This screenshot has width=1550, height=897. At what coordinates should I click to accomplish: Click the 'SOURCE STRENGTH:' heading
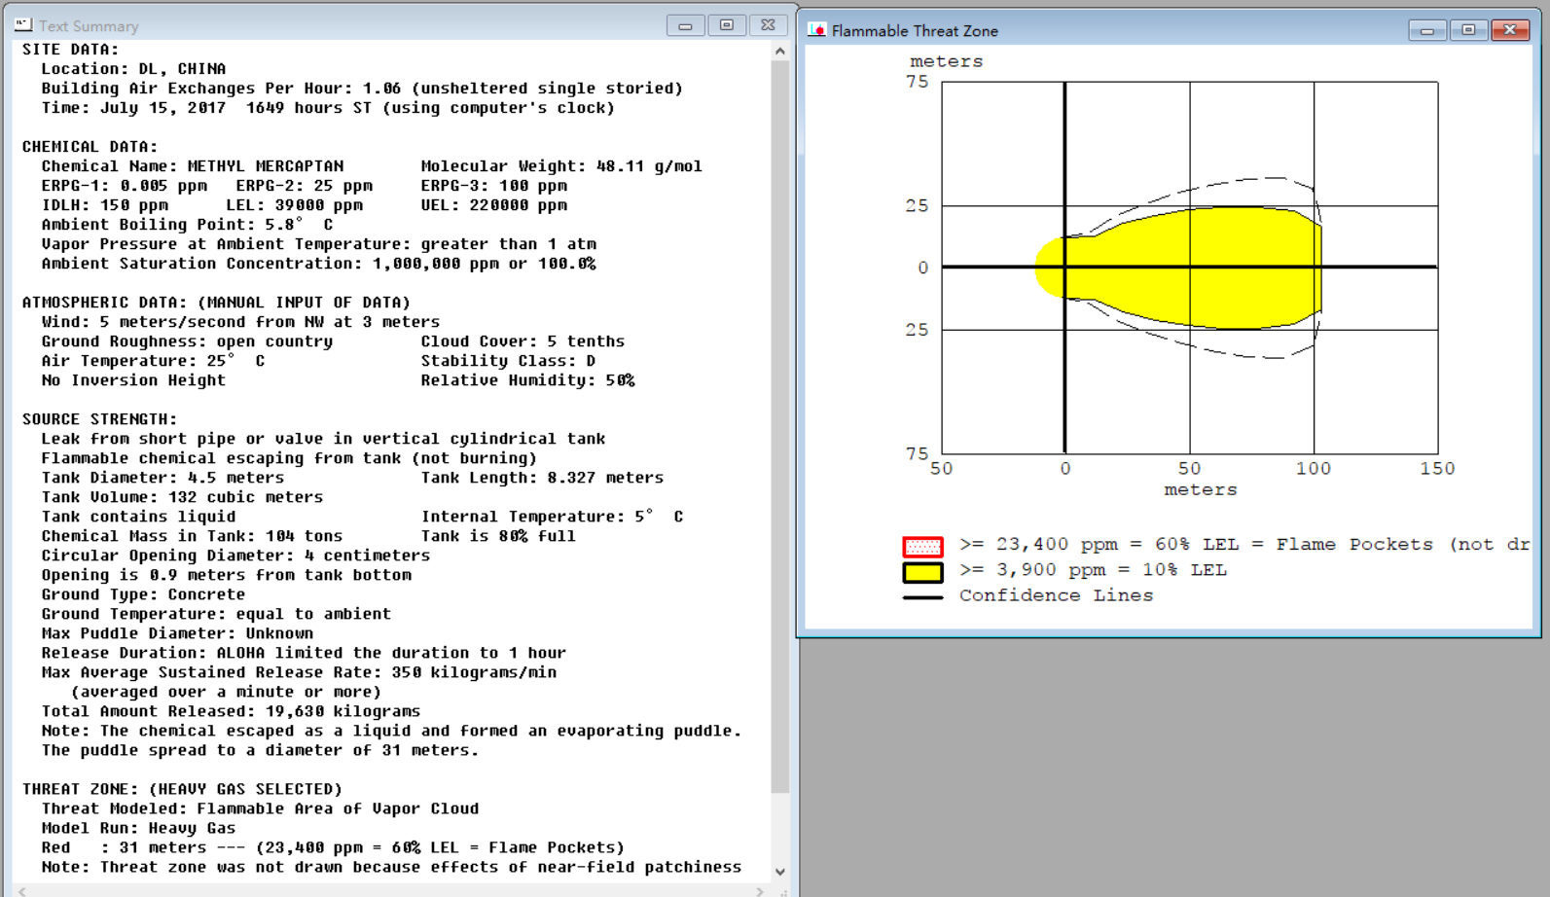[99, 419]
